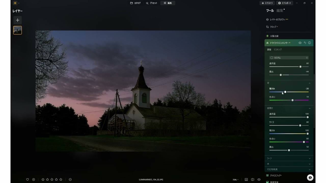Adjust the 露出 slider showing -44
The image size is (326, 183).
(x=281, y=75)
